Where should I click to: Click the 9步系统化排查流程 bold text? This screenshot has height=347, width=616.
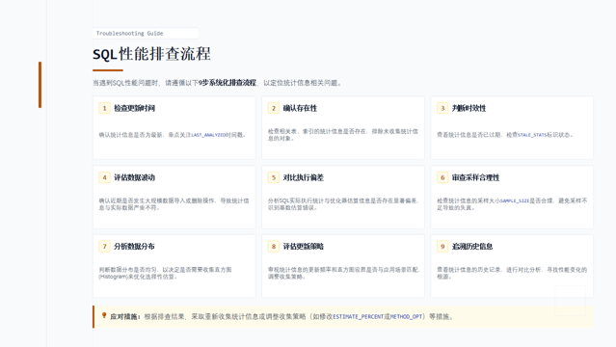pos(228,83)
